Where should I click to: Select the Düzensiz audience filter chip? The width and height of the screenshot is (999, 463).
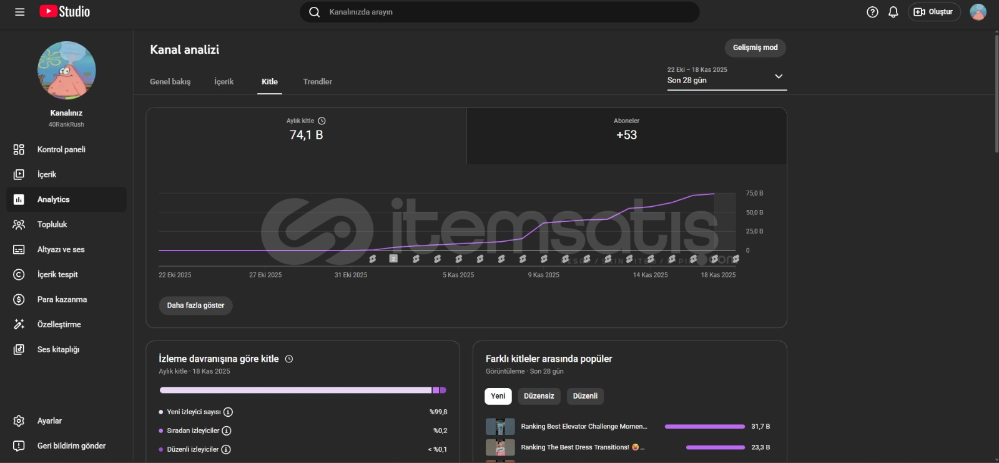tap(538, 396)
